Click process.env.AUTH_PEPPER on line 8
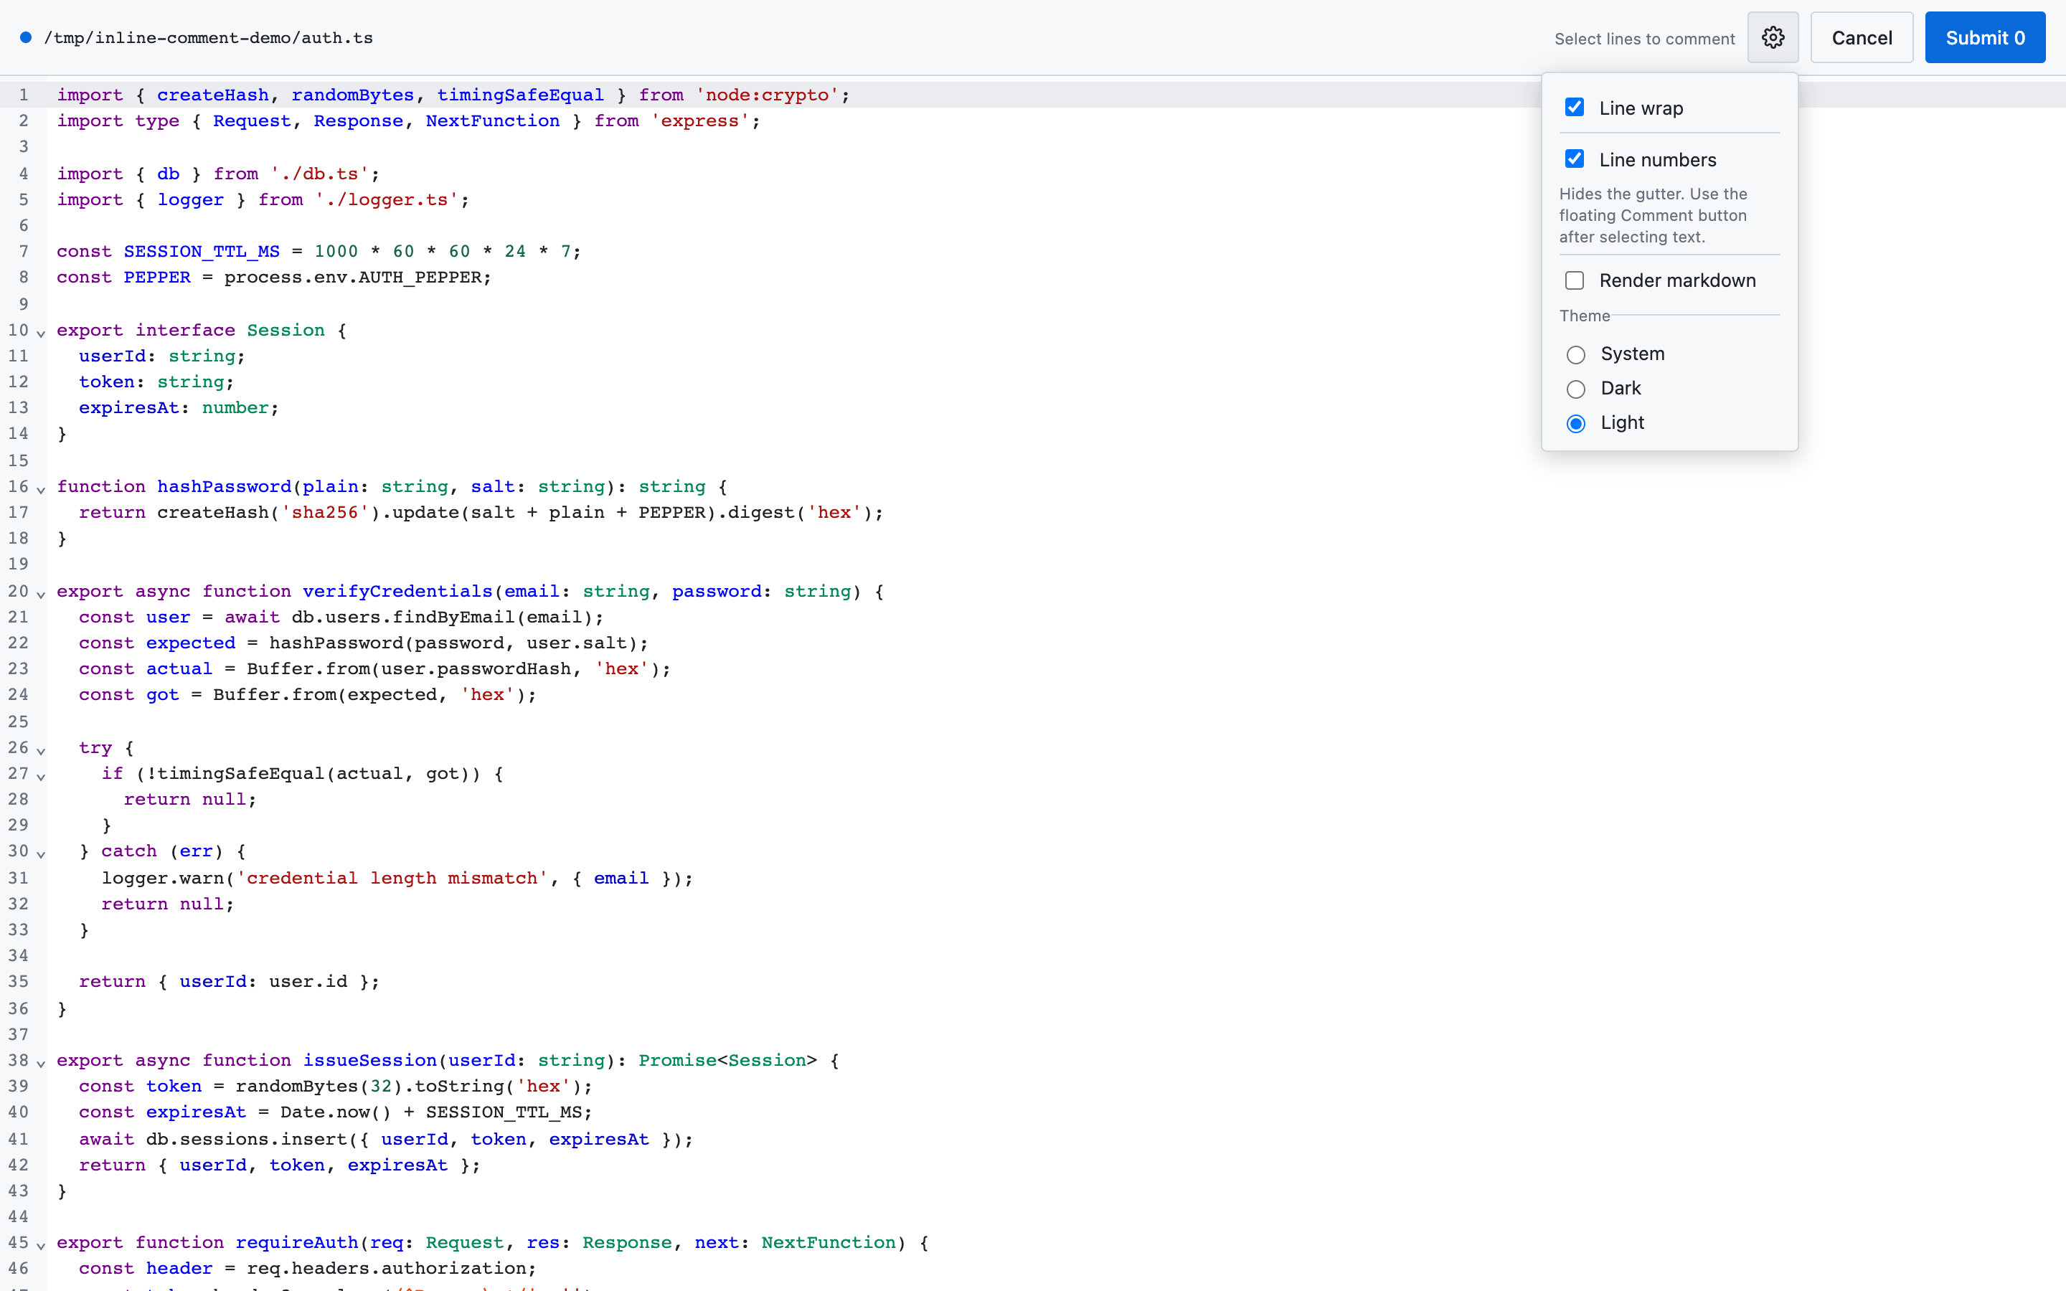This screenshot has width=2066, height=1291. click(x=353, y=278)
